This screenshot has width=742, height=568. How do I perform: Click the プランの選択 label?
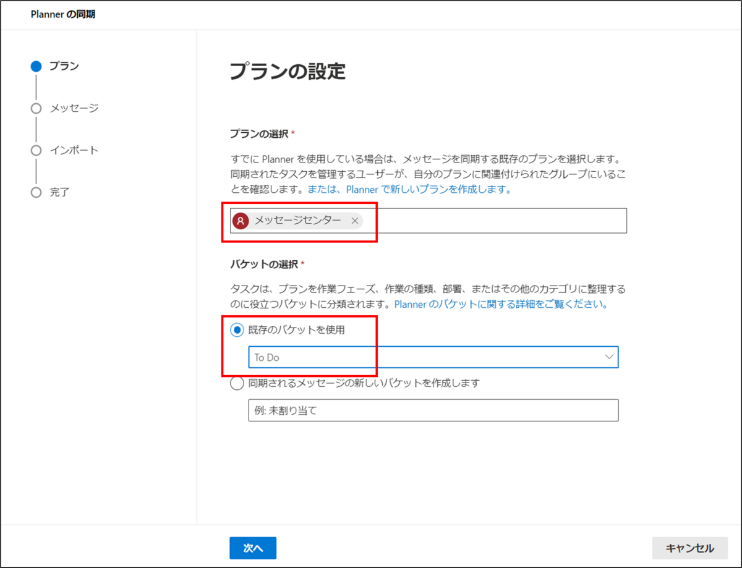click(259, 134)
